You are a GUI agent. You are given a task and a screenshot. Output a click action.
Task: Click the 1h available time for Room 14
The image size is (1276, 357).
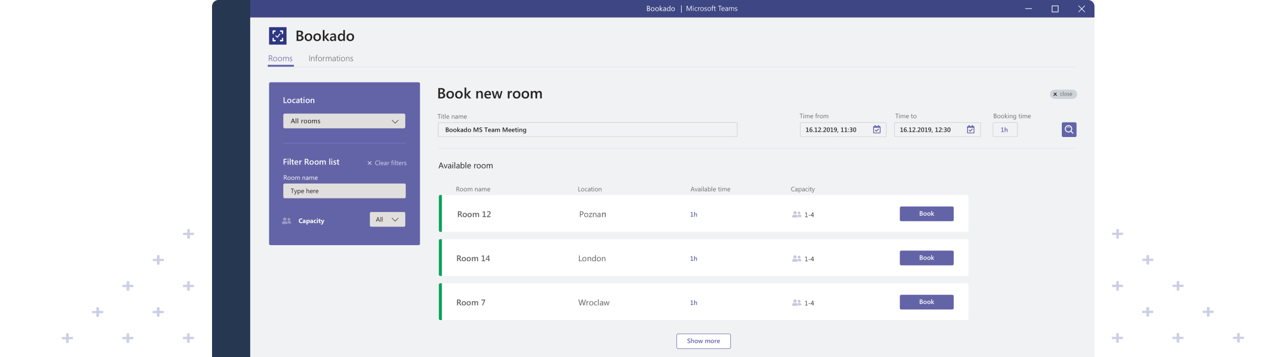tap(693, 259)
